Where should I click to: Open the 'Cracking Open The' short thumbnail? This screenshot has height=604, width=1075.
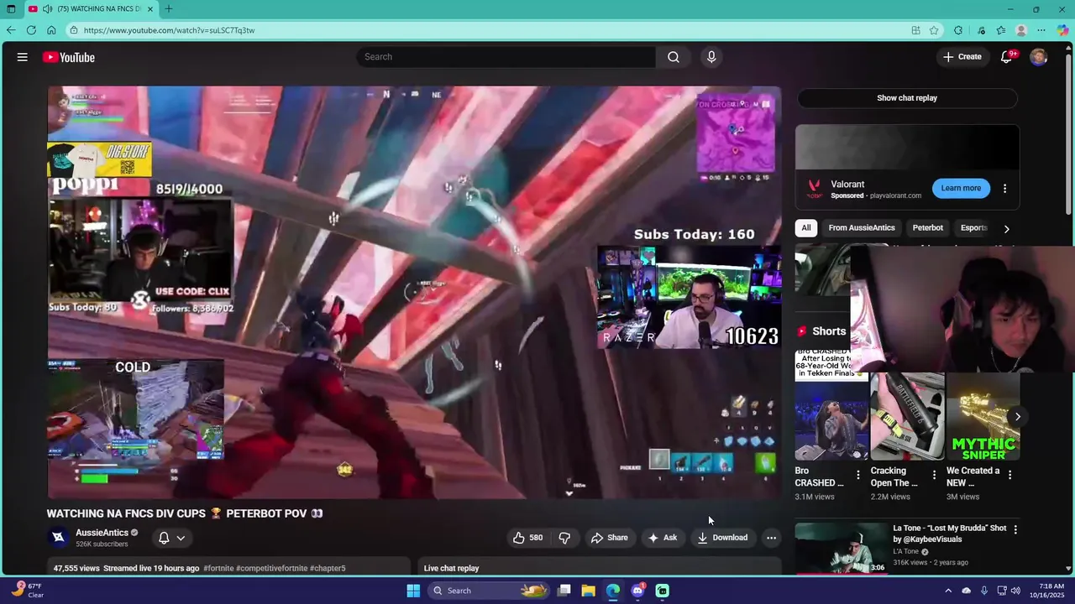(x=907, y=416)
